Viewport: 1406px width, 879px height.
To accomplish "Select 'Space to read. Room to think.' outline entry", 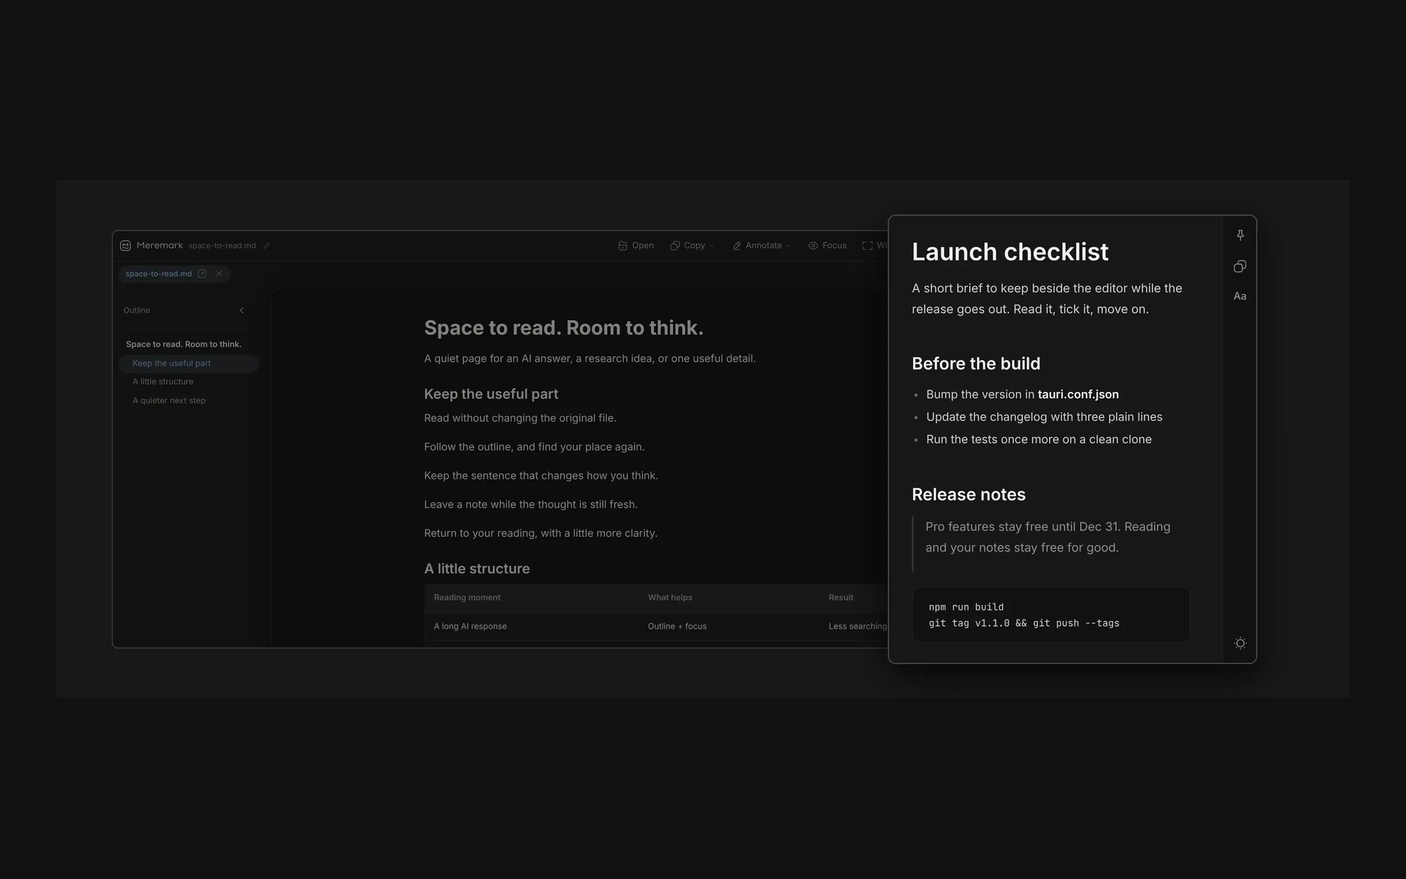I will tap(184, 344).
